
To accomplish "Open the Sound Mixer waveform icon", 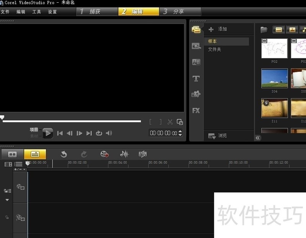I will click(124, 154).
